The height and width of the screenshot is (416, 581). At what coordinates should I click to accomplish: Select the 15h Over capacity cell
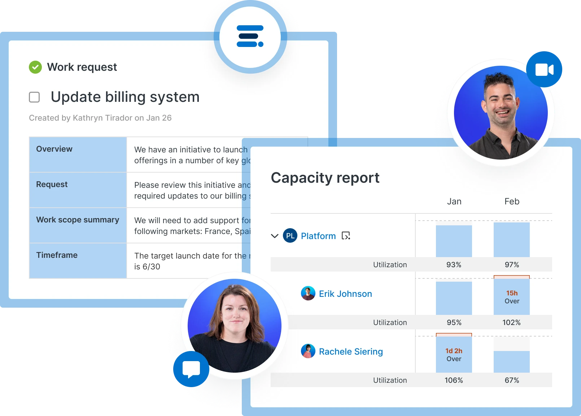511,296
